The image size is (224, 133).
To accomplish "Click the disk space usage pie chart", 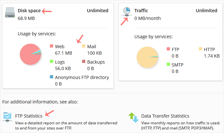I will (30, 55).
